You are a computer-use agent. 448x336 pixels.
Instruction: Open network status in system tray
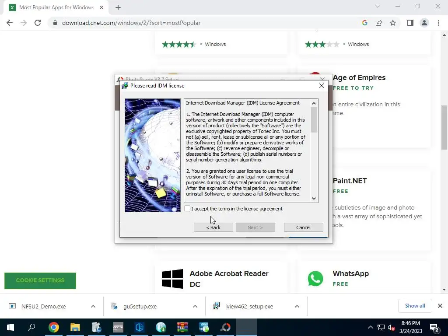381,327
